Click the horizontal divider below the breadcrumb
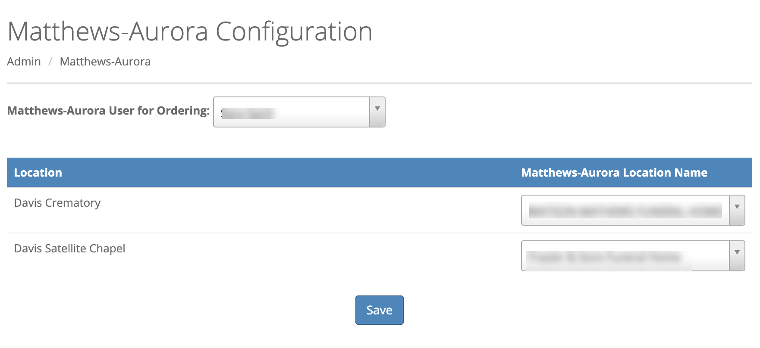Viewport: 760px width, 348px height. (x=380, y=83)
